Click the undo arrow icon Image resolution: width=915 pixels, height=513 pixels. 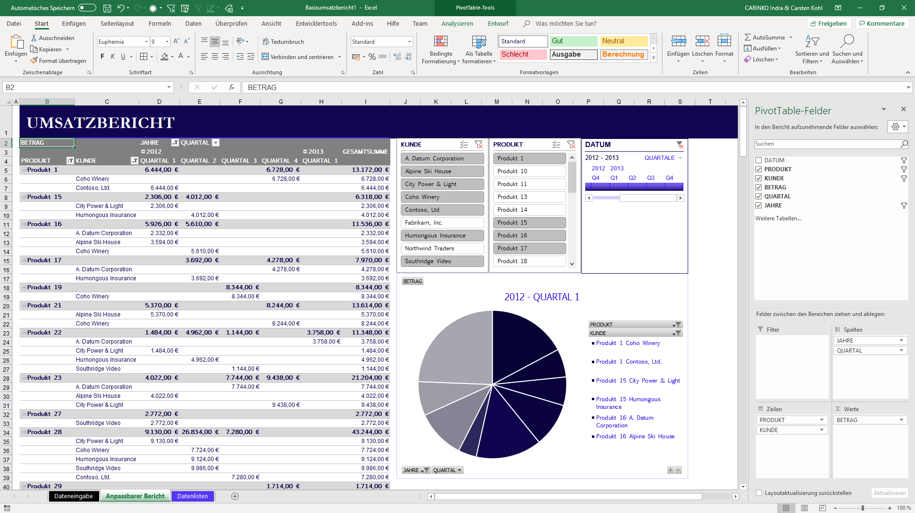click(121, 8)
